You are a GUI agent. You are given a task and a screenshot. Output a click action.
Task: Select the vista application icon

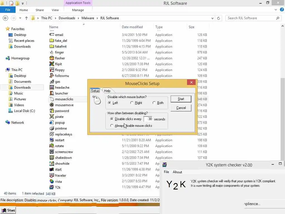click(x=52, y=181)
